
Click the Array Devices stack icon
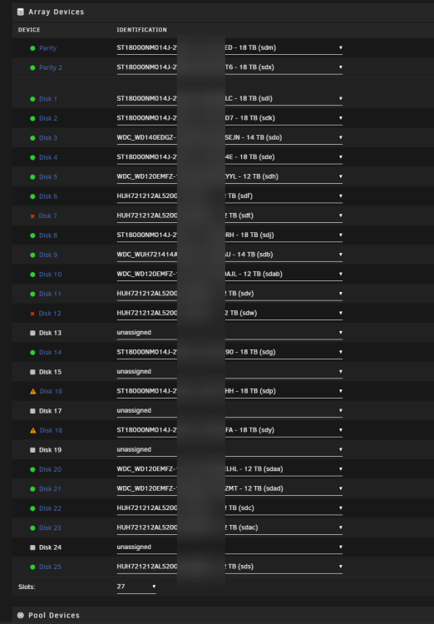[21, 12]
